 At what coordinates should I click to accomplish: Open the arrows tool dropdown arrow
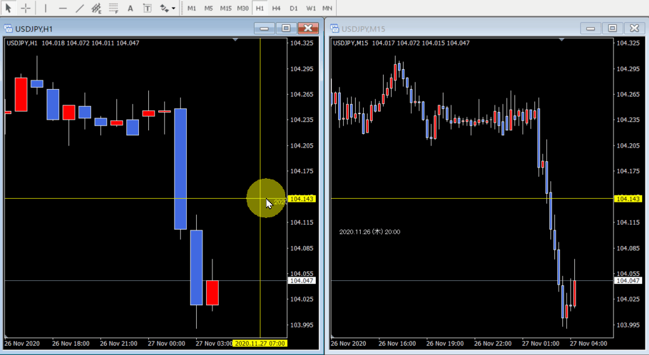point(173,8)
